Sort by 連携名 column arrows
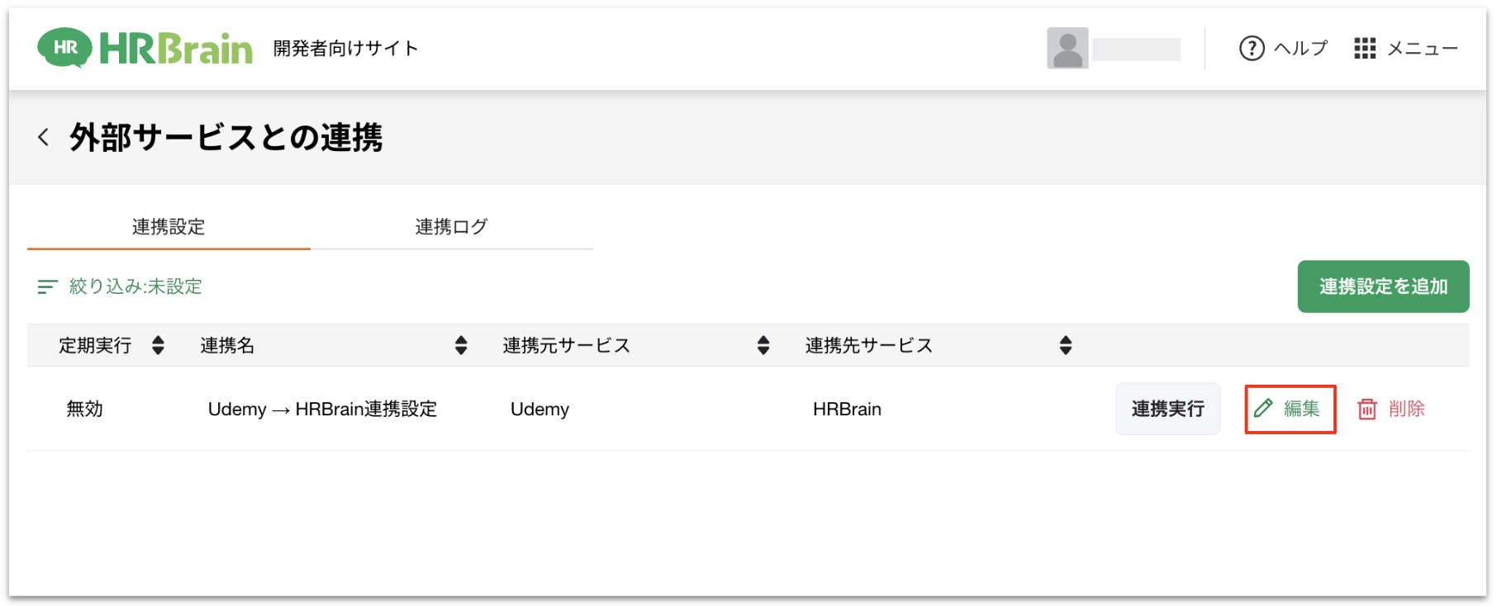This screenshot has width=1497, height=606. 461,345
